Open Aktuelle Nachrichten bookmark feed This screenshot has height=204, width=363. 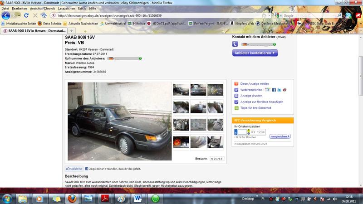pyautogui.click(x=80, y=24)
